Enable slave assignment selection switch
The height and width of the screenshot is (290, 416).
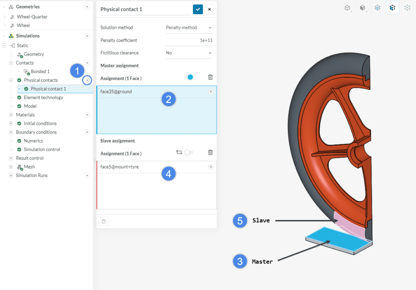coord(188,152)
